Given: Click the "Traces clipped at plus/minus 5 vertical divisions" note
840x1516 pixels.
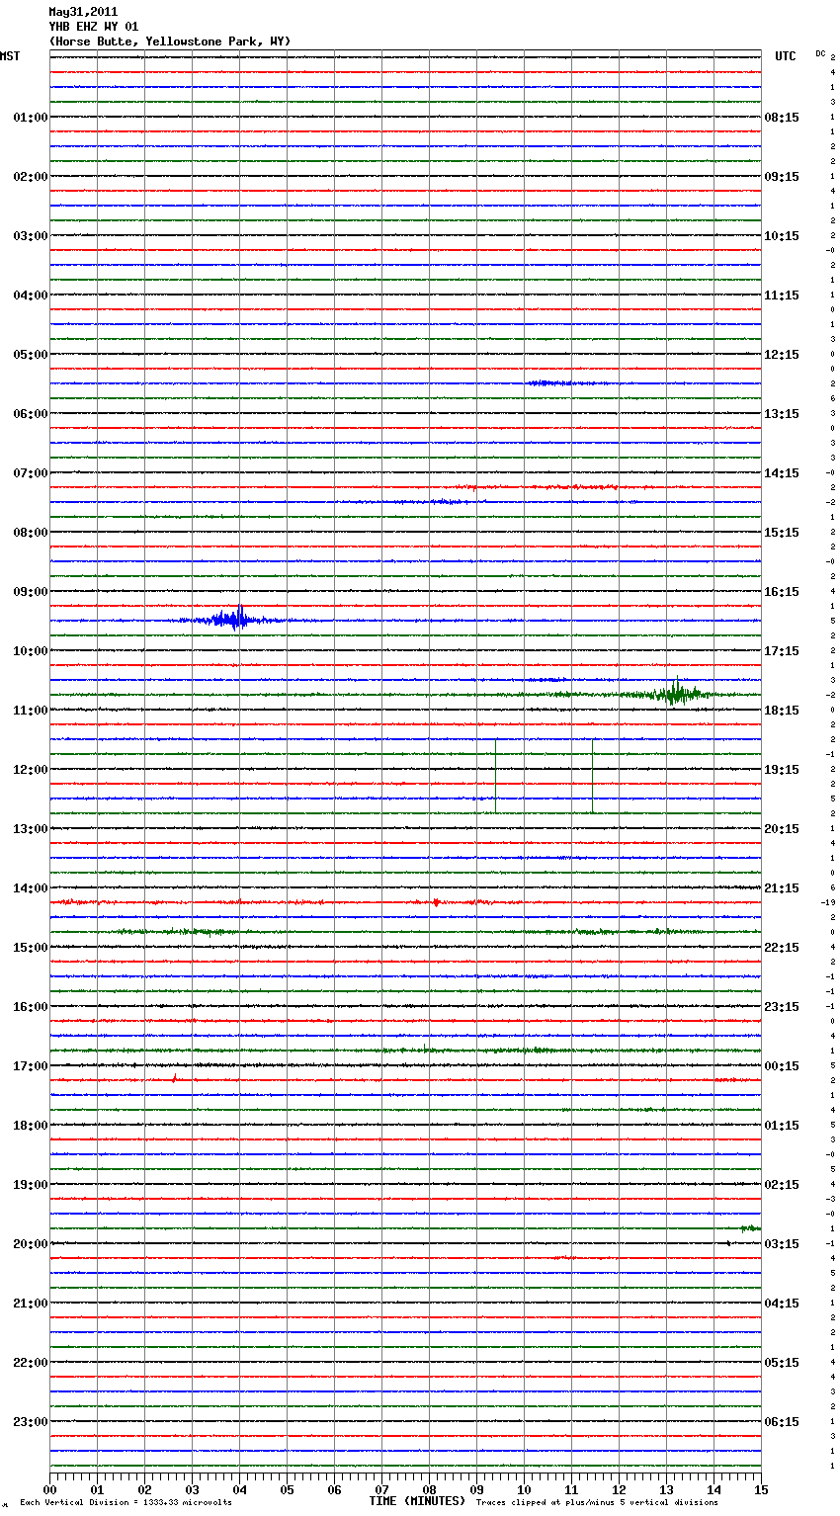Looking at the screenshot, I should (597, 1502).
